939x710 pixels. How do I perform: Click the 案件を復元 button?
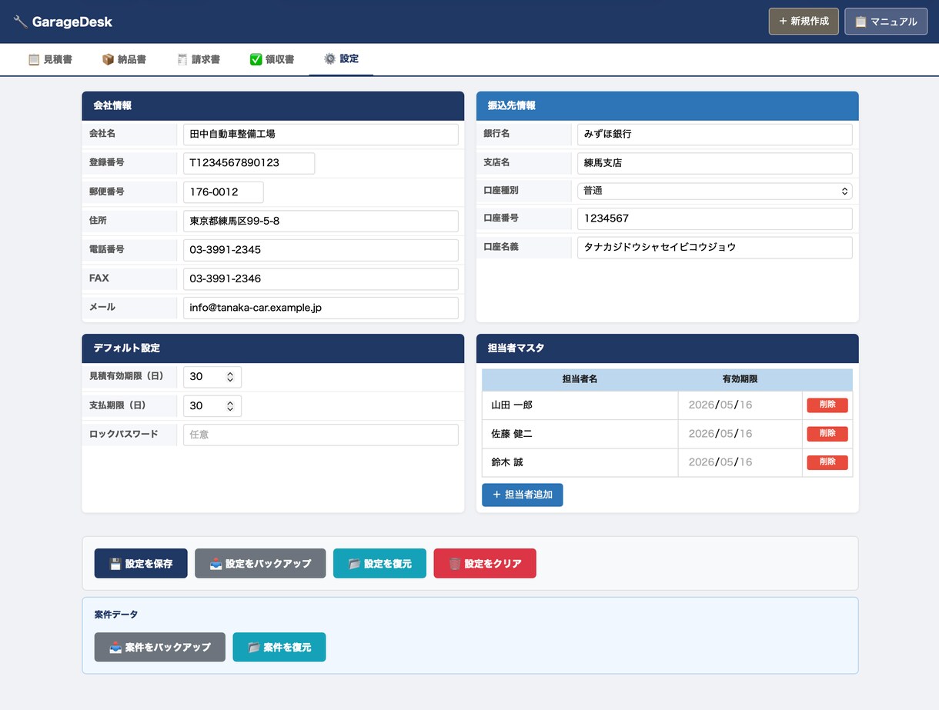tap(279, 647)
